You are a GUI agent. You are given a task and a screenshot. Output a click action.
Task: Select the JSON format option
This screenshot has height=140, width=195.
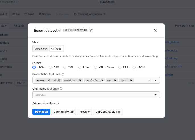pos(34,67)
